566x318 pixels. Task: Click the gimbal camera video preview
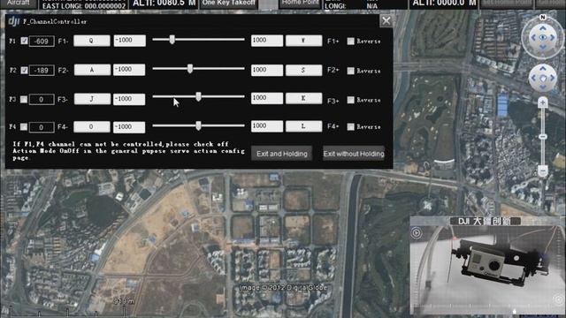[x=487, y=266]
